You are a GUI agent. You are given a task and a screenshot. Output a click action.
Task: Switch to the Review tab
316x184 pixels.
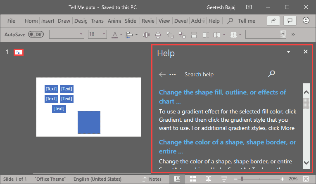click(148, 21)
